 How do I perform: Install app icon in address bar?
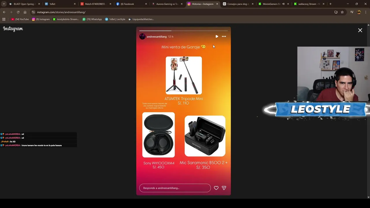point(336,12)
